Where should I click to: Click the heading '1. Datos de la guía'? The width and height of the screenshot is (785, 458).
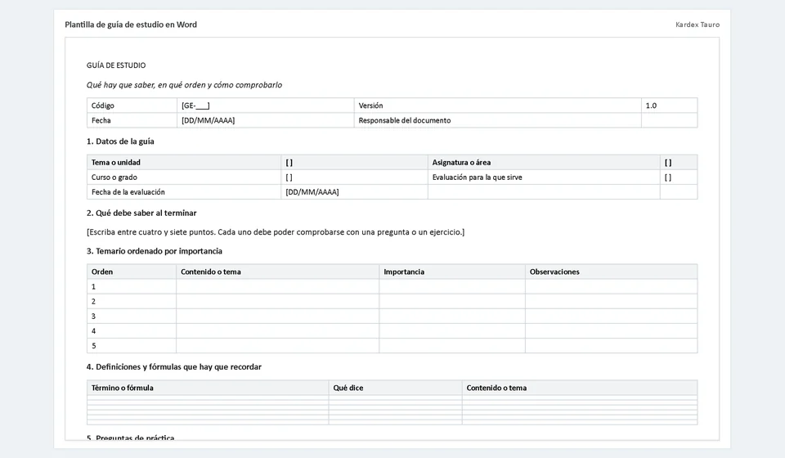[x=120, y=141]
